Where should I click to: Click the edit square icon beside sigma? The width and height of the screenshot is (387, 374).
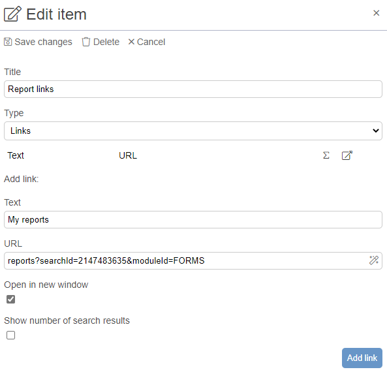(347, 155)
